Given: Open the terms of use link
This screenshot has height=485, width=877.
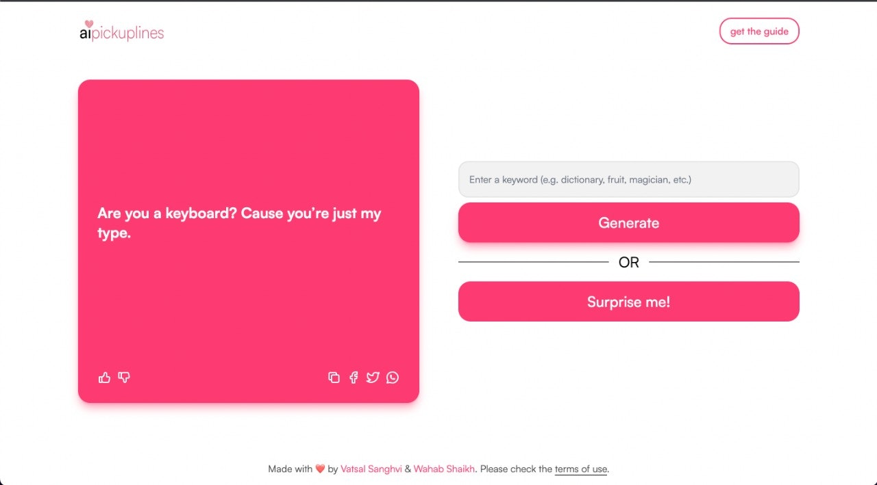Looking at the screenshot, I should coord(581,469).
